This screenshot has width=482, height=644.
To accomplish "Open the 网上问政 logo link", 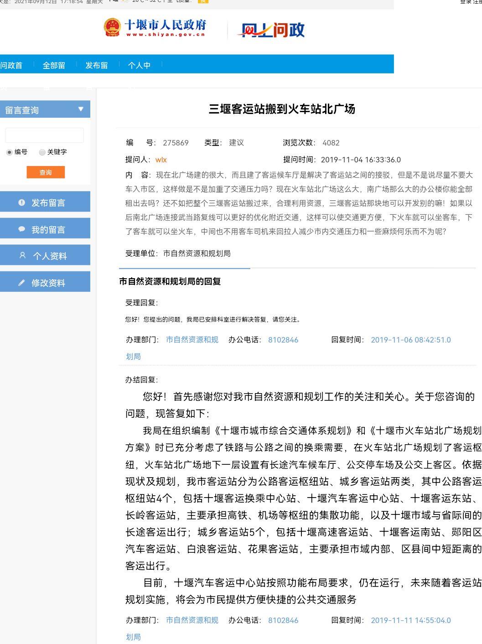I will pyautogui.click(x=271, y=30).
